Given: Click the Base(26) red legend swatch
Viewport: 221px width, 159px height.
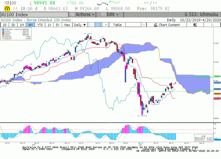Looking at the screenshot, I should (3, 33).
